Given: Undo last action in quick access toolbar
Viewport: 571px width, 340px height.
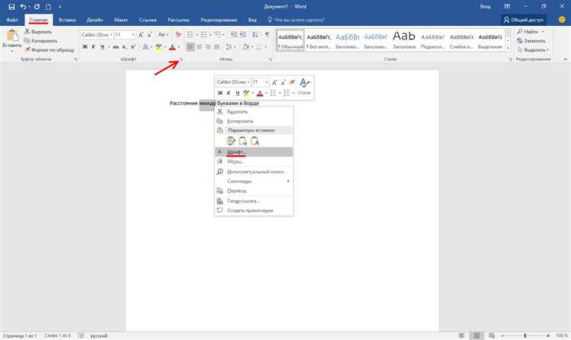Looking at the screenshot, I should [x=23, y=7].
